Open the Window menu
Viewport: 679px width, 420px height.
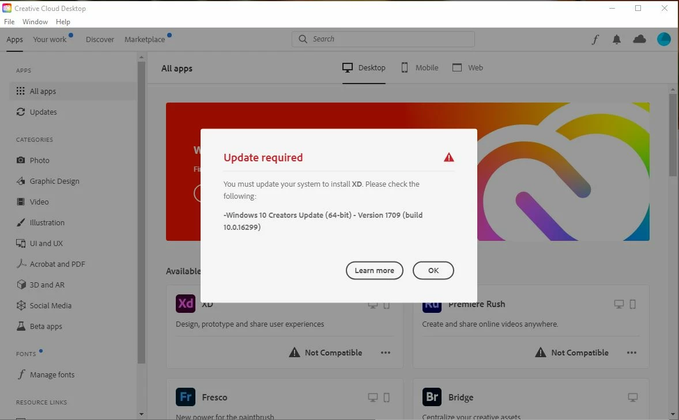35,22
